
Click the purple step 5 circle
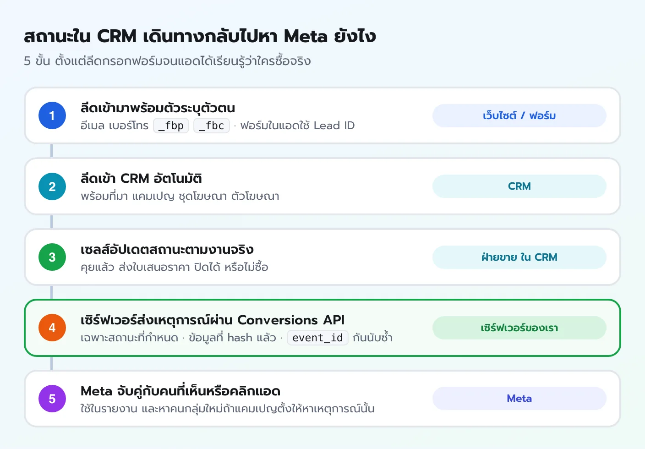pyautogui.click(x=52, y=399)
